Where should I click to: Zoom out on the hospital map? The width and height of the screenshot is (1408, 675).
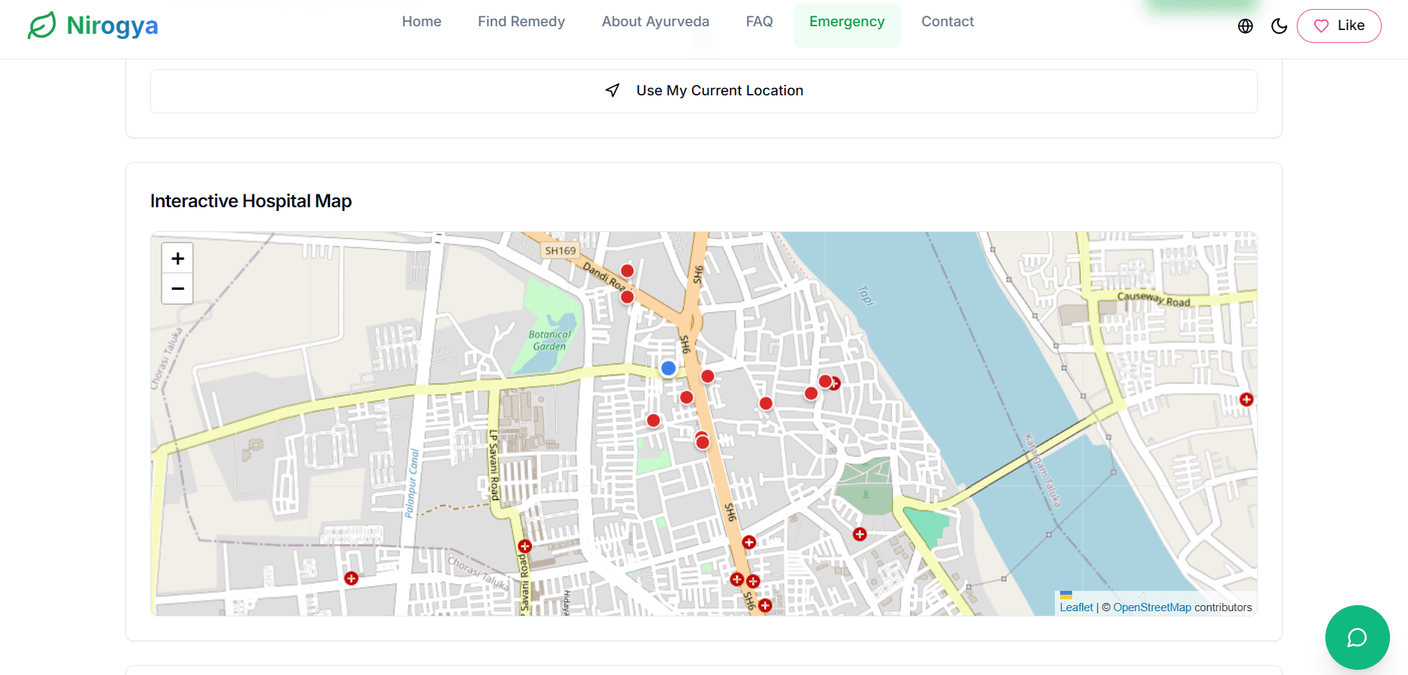177,289
